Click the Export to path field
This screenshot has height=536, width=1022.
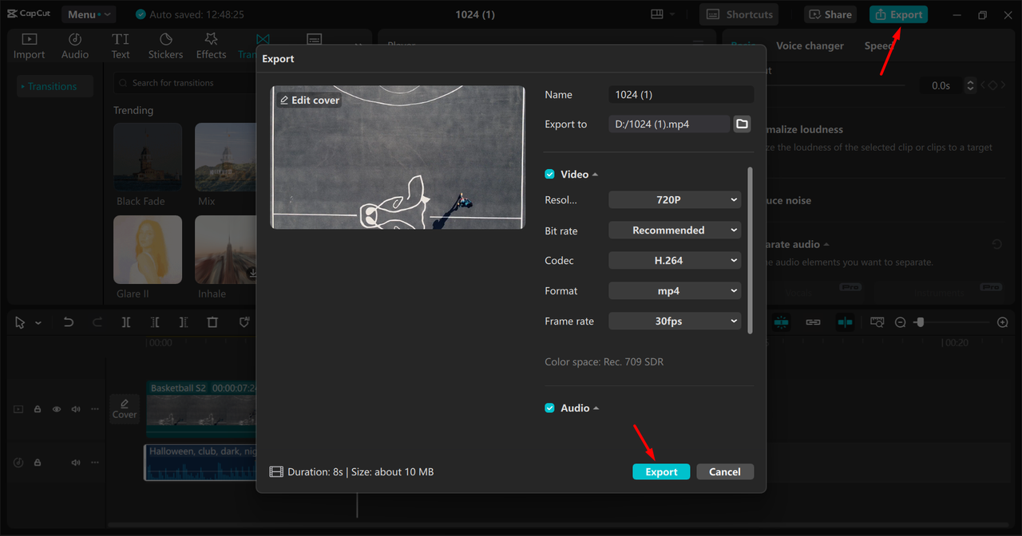click(x=669, y=124)
